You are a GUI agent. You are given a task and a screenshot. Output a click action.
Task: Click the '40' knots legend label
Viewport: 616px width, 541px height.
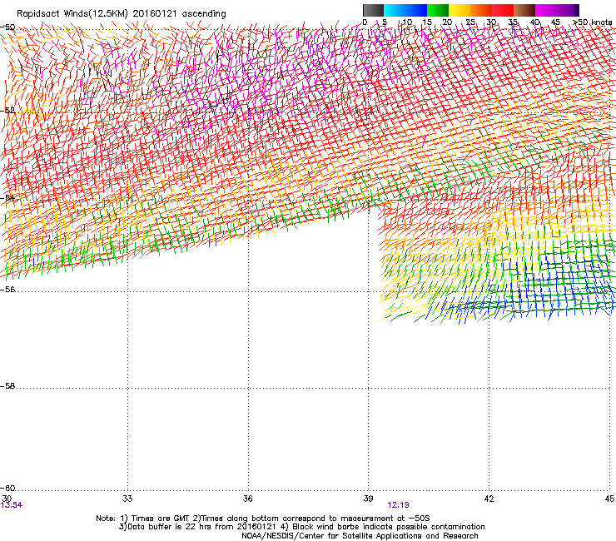(x=534, y=22)
